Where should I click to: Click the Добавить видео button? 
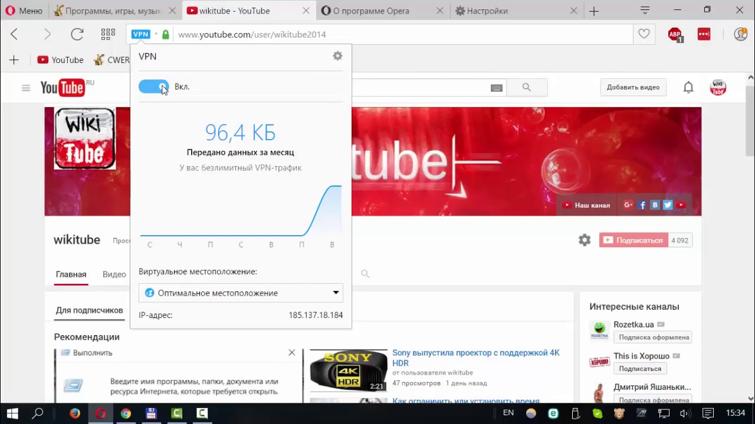pyautogui.click(x=633, y=87)
